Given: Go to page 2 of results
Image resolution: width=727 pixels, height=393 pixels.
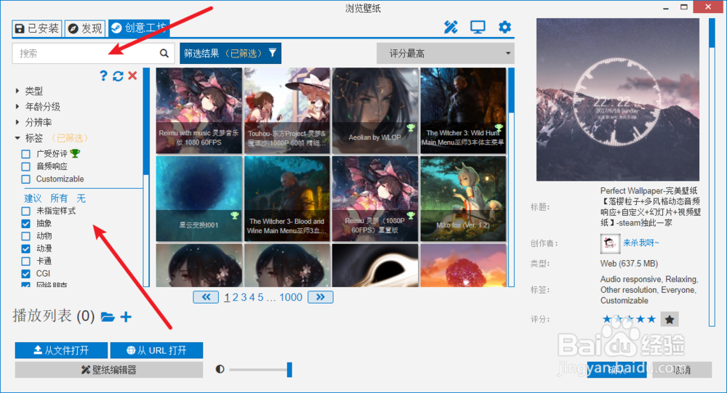Looking at the screenshot, I should click(235, 298).
